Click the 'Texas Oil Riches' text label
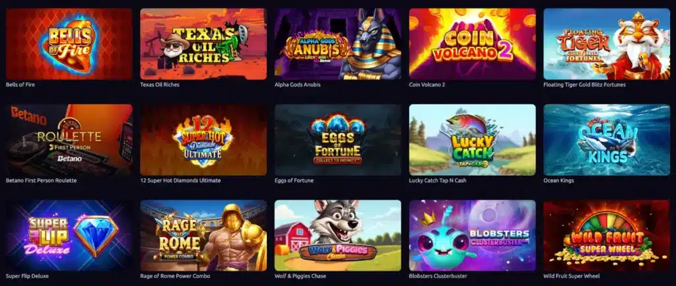 [x=160, y=85]
